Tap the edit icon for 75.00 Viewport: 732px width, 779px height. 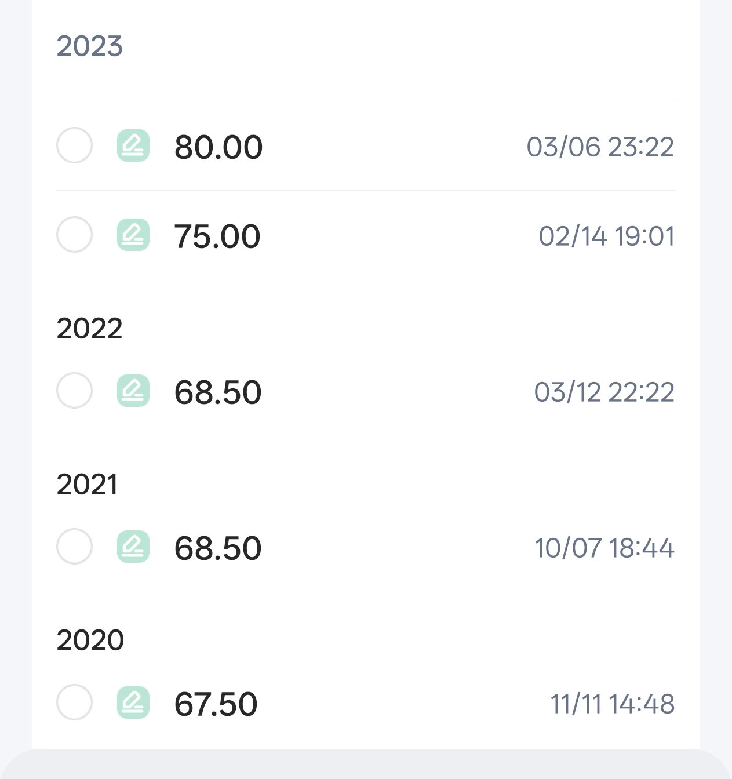point(133,235)
